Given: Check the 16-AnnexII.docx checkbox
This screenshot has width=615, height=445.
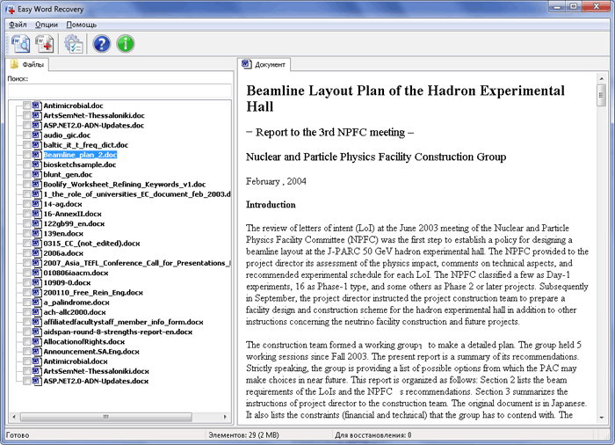Looking at the screenshot, I should 26,214.
